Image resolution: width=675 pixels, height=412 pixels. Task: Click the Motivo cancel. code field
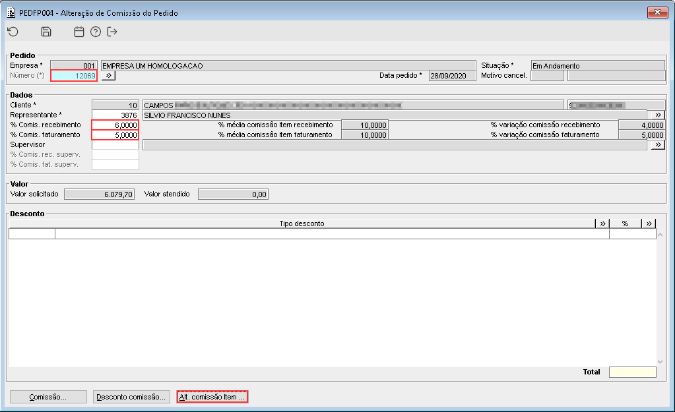click(547, 76)
